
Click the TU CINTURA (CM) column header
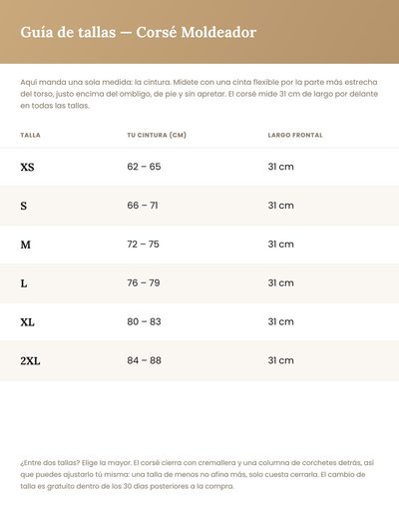tap(157, 135)
